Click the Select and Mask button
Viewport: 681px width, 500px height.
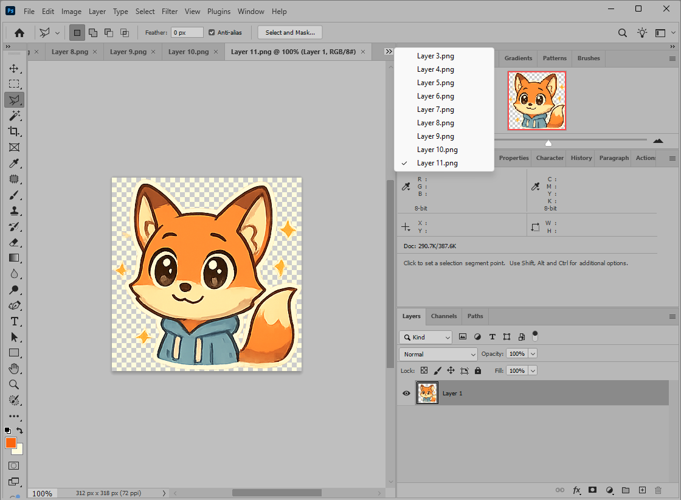(289, 33)
